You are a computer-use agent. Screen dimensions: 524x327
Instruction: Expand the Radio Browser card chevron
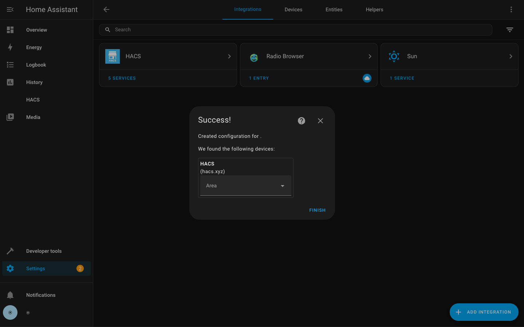point(370,56)
